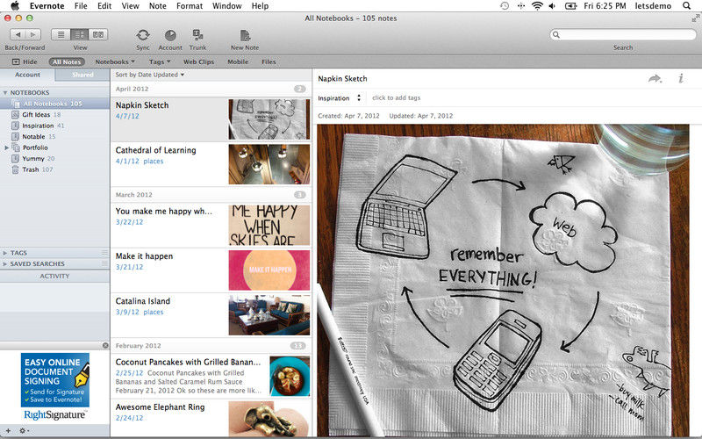Click 'click to add tags' field

[397, 97]
